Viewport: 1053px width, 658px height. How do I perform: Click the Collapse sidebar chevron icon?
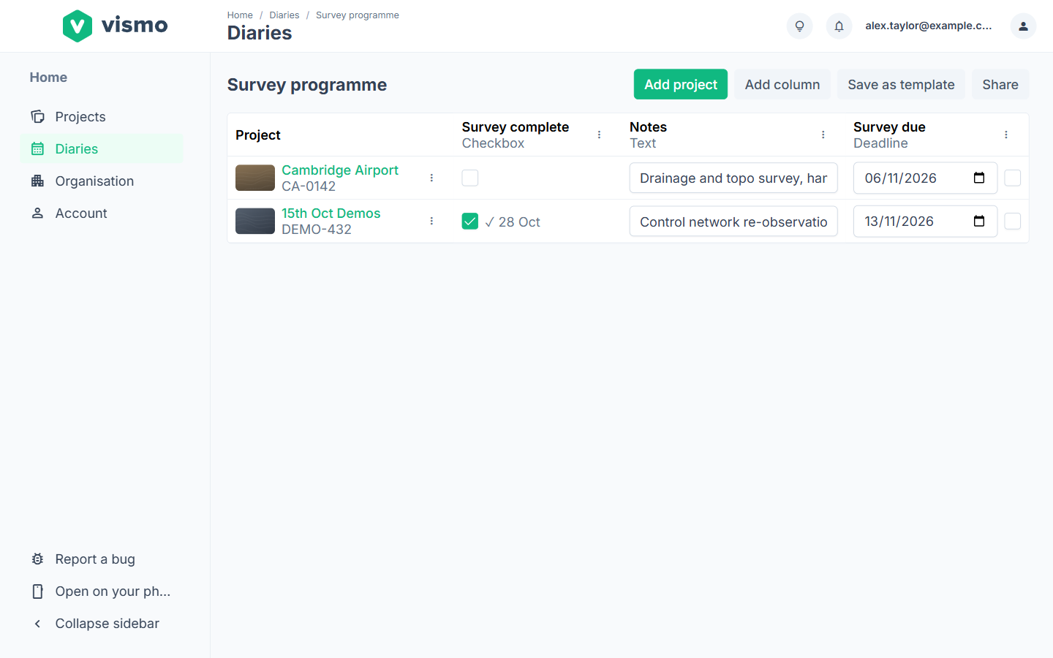37,623
